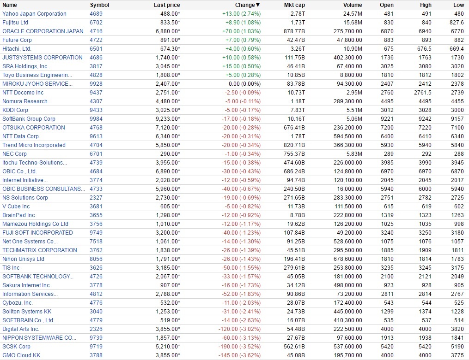This screenshot has width=469, height=360.
Task: Open TECHMATRIX CORPORATION link
Action: (40, 250)
